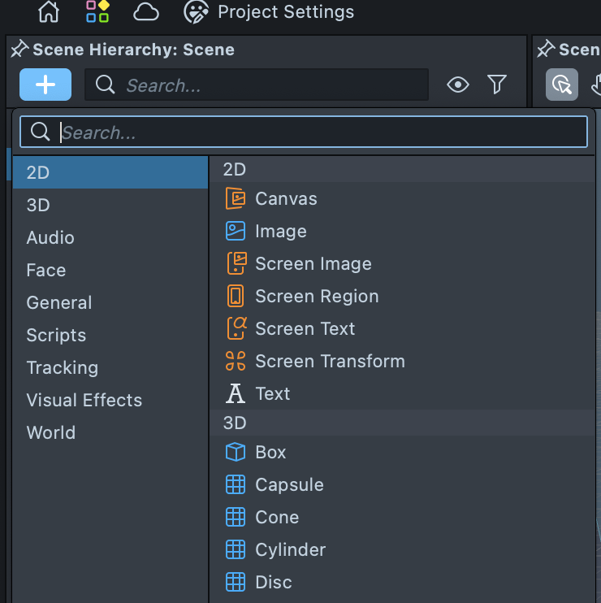Click the 3D Box icon
Image resolution: width=601 pixels, height=603 pixels.
[x=236, y=452]
